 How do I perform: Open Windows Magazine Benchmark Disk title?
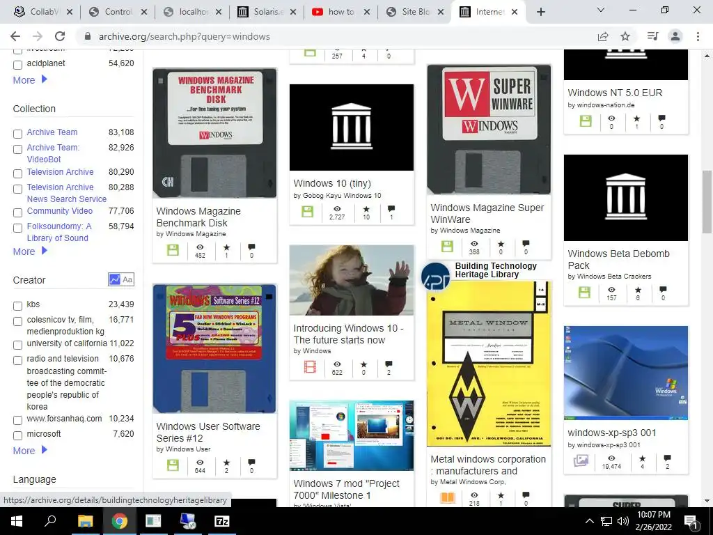pos(198,217)
